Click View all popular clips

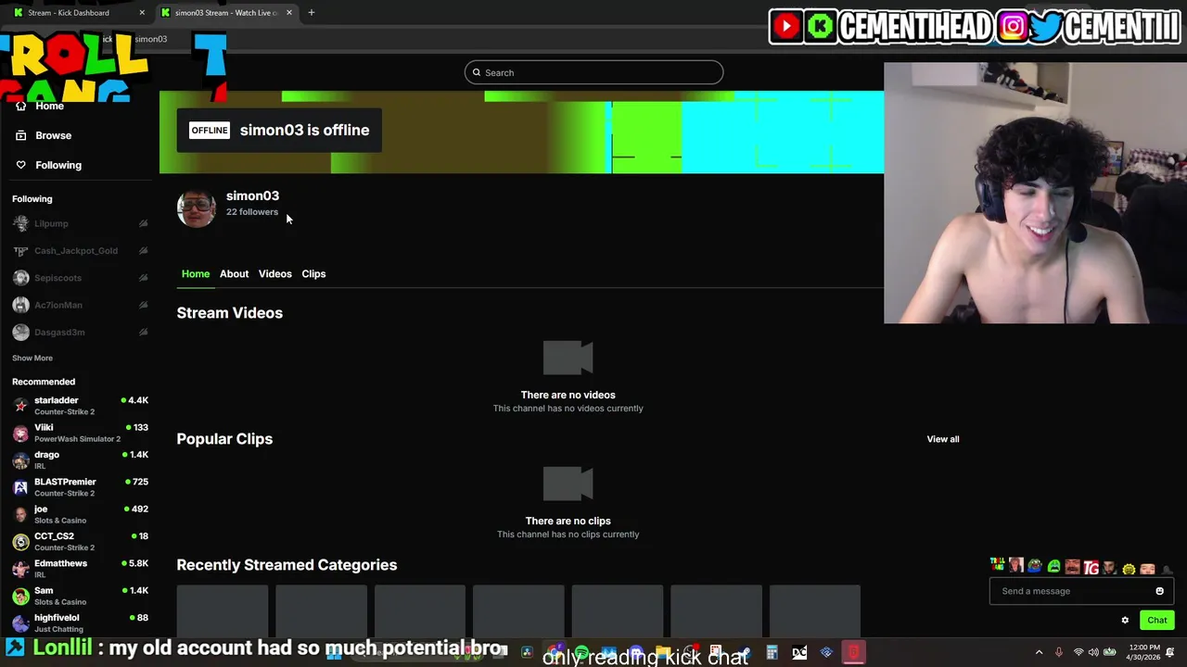point(943,439)
